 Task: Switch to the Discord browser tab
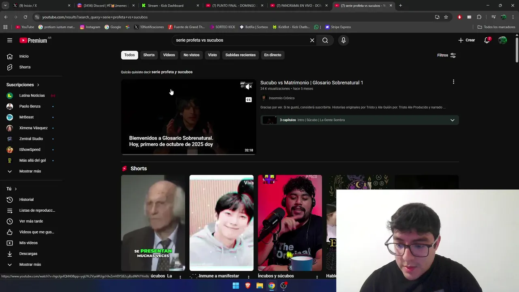pos(107,6)
